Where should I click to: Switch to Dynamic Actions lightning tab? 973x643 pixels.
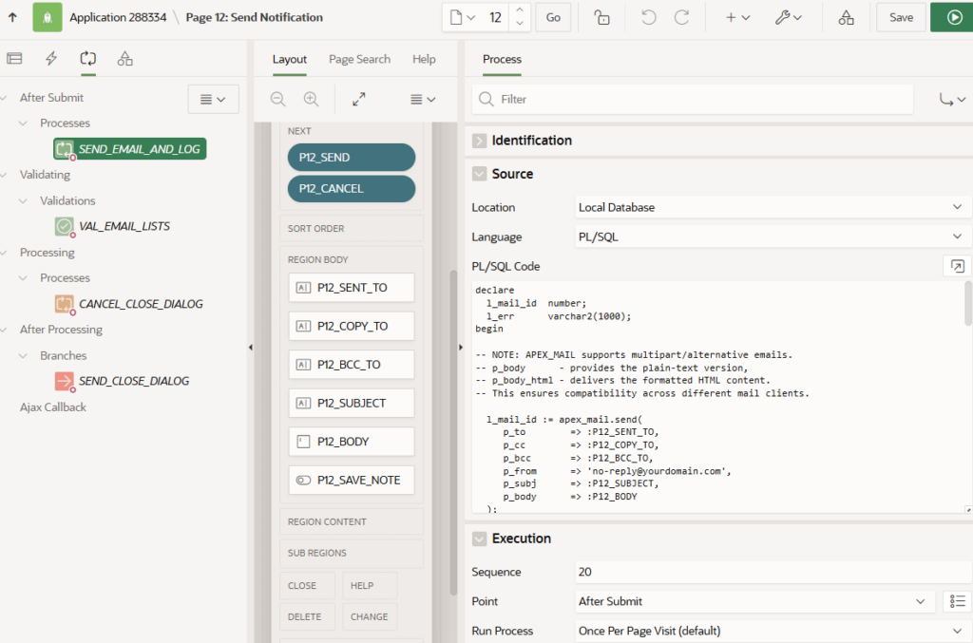(x=51, y=59)
